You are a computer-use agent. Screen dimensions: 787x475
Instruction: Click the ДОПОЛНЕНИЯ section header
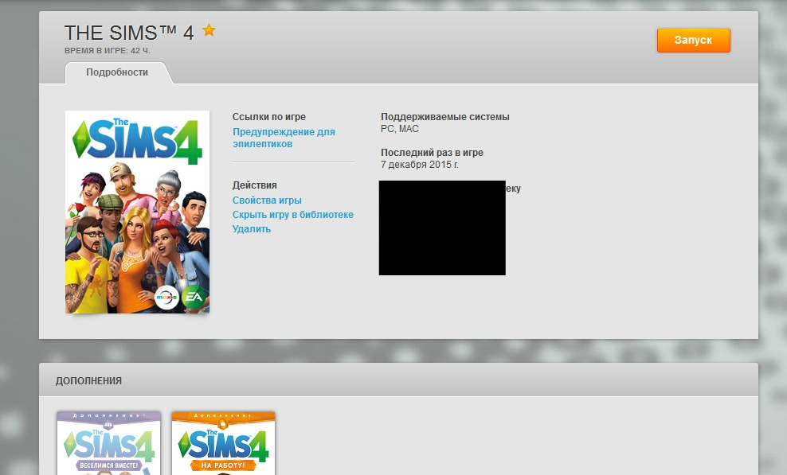pyautogui.click(x=89, y=380)
